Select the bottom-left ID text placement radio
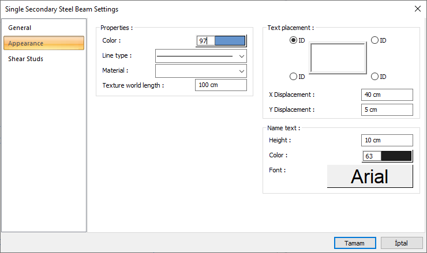The width and height of the screenshot is (427, 253). 294,77
